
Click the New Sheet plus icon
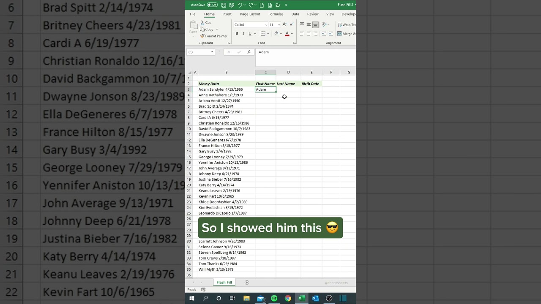[x=247, y=282]
